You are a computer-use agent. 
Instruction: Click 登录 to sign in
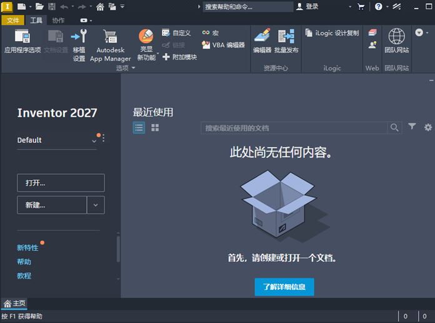[x=307, y=6]
